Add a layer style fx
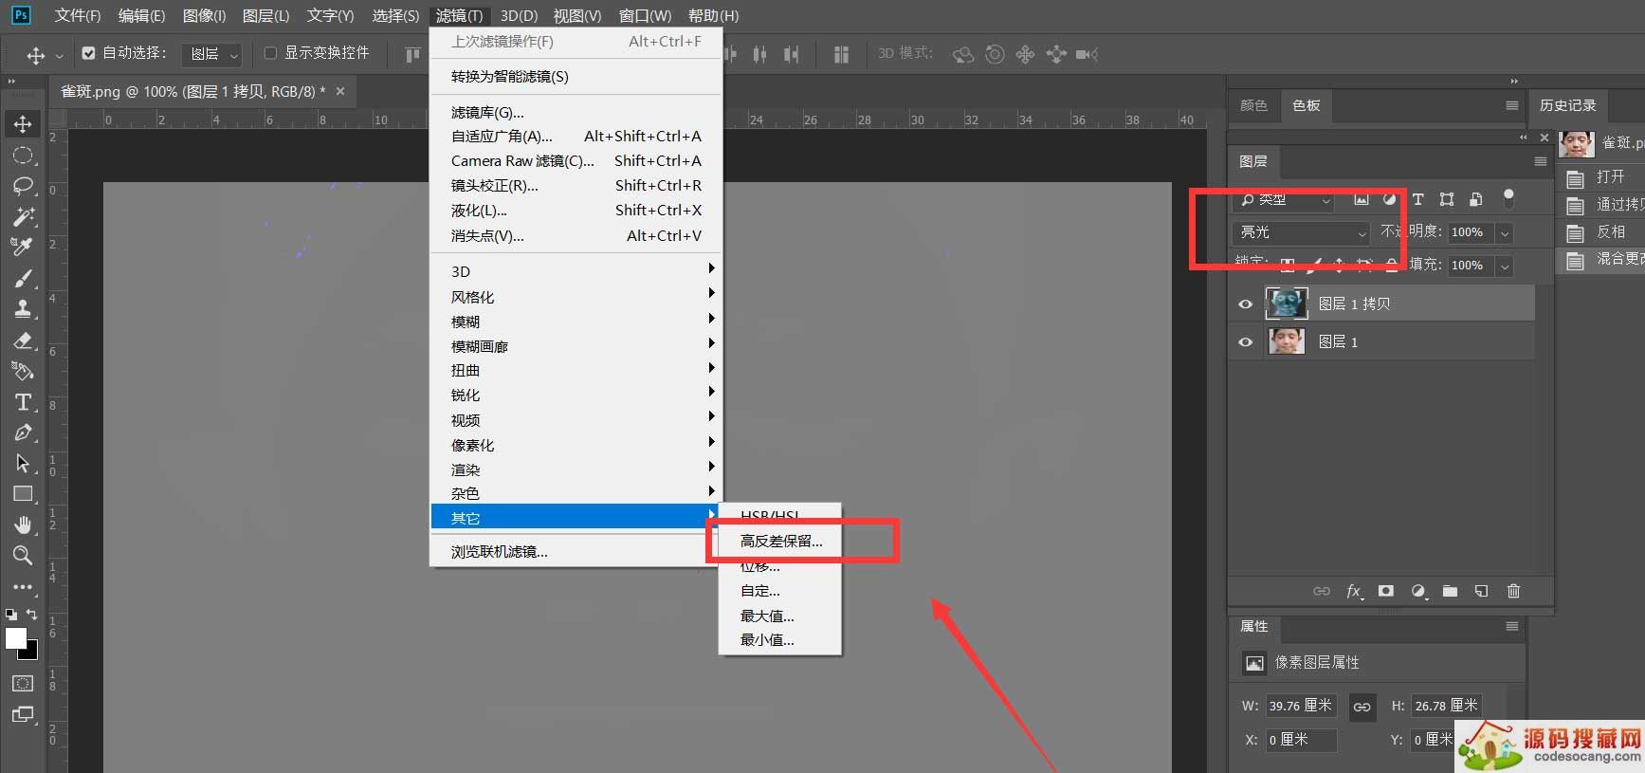This screenshot has height=773, width=1645. 1354,591
